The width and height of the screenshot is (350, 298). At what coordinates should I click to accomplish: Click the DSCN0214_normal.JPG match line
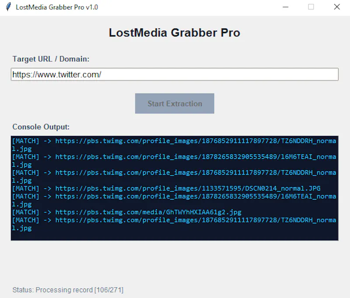pos(166,189)
